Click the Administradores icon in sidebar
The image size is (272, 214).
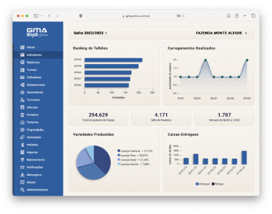click(22, 190)
